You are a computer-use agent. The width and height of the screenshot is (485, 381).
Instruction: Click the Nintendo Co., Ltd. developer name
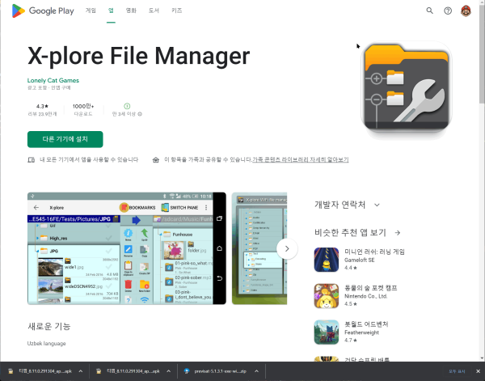[366, 296]
